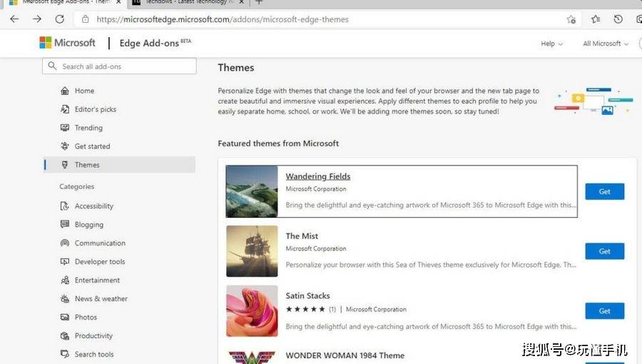The height and width of the screenshot is (364, 642).
Task: Open the browser History icon
Action: (618, 19)
